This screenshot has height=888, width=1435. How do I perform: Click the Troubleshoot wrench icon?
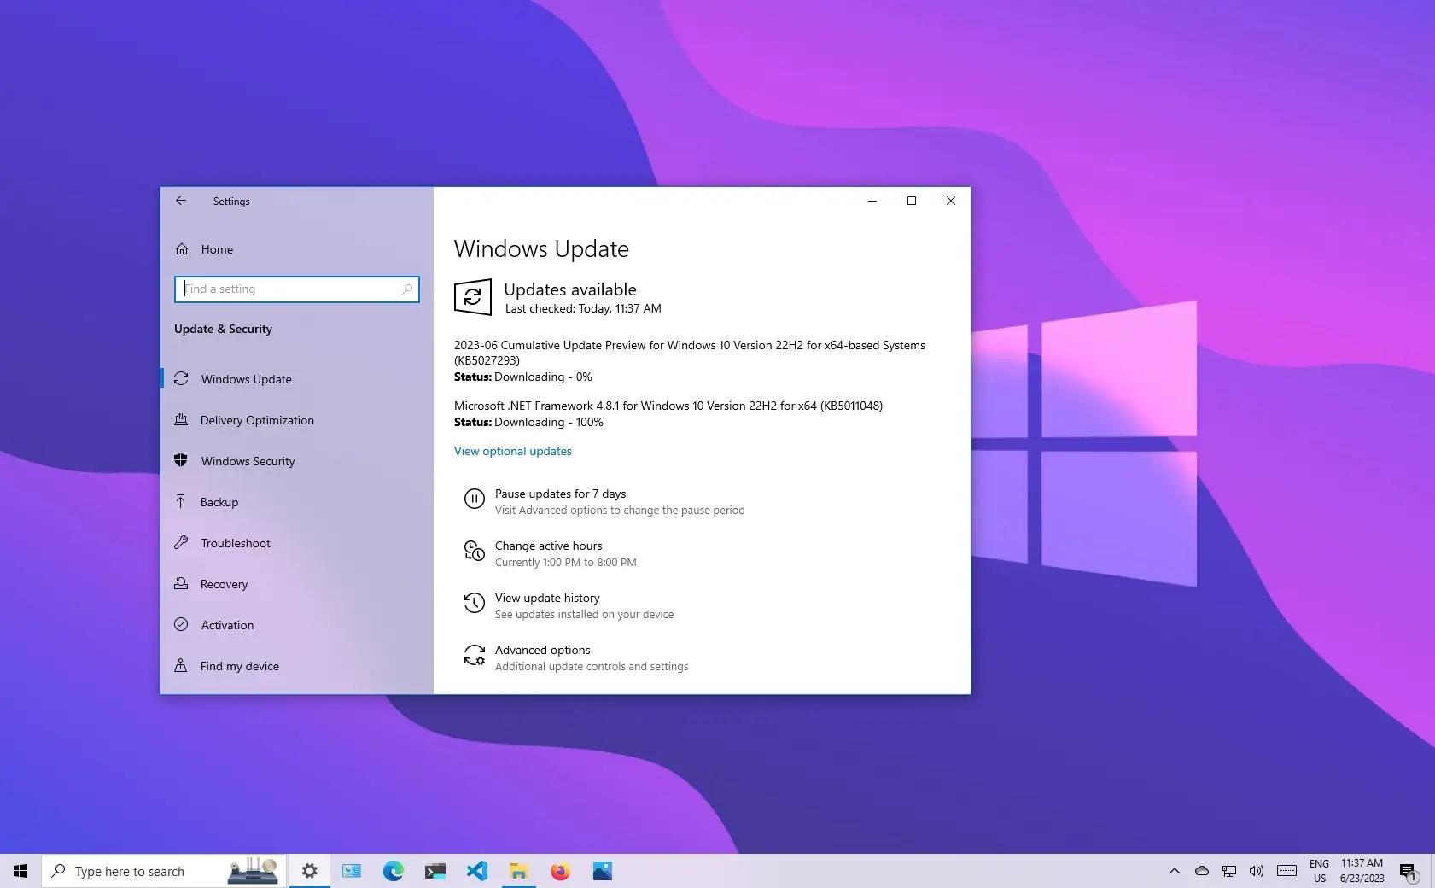tap(181, 542)
